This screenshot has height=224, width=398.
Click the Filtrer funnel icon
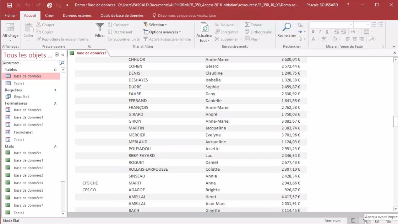(100, 27)
